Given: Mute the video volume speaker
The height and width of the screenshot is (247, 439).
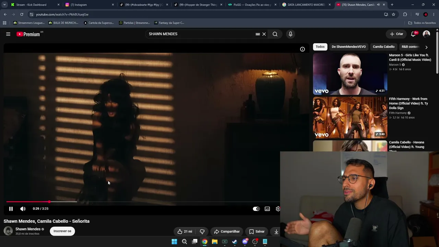Looking at the screenshot, I should [23, 209].
